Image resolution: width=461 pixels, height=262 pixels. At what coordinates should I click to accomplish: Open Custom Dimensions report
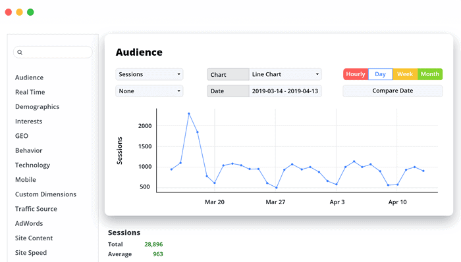tap(45, 194)
